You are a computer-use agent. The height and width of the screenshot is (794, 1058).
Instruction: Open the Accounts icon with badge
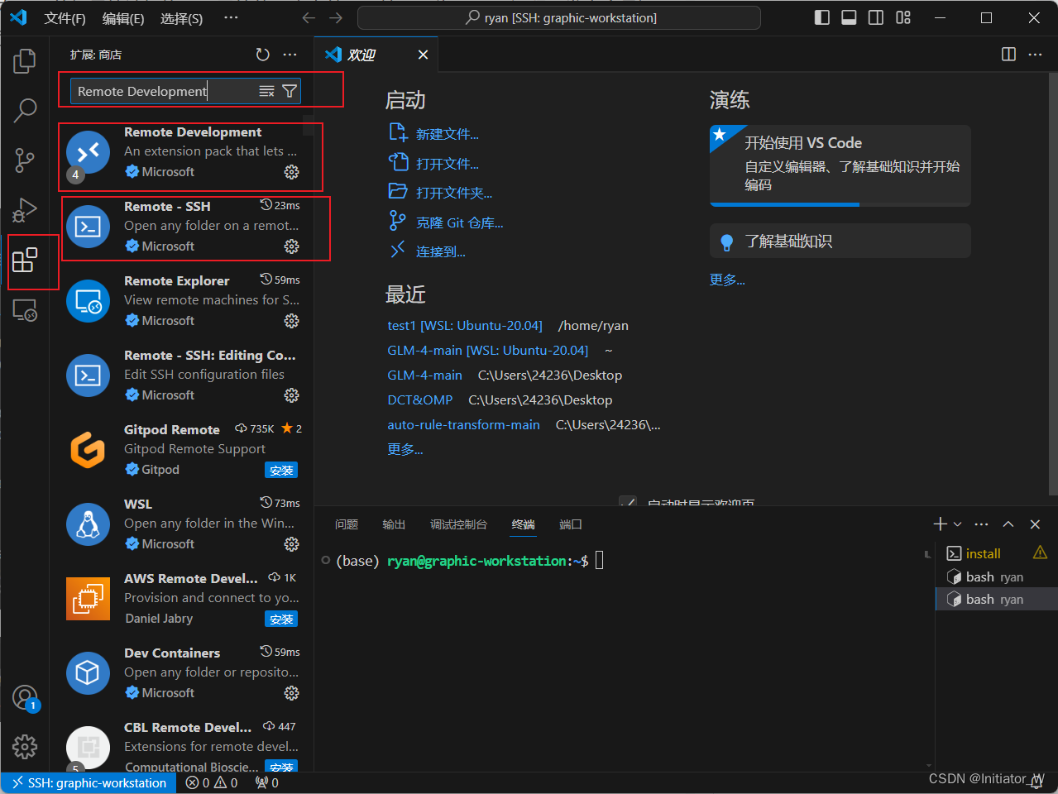coord(25,698)
